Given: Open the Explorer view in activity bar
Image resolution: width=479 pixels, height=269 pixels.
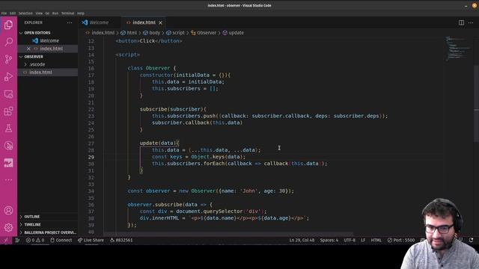Looking at the screenshot, I should click(8, 25).
